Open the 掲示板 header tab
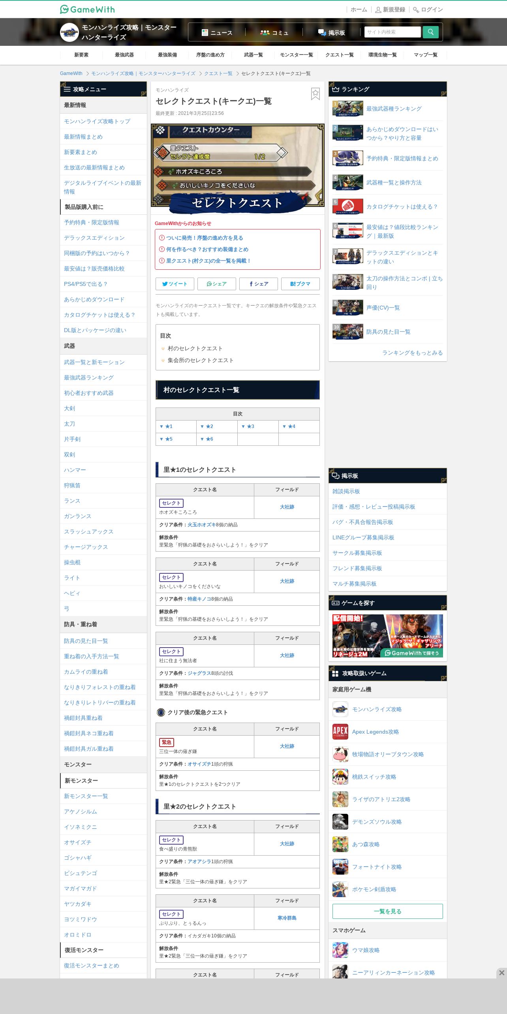Image resolution: width=507 pixels, height=1014 pixels. 332,32
